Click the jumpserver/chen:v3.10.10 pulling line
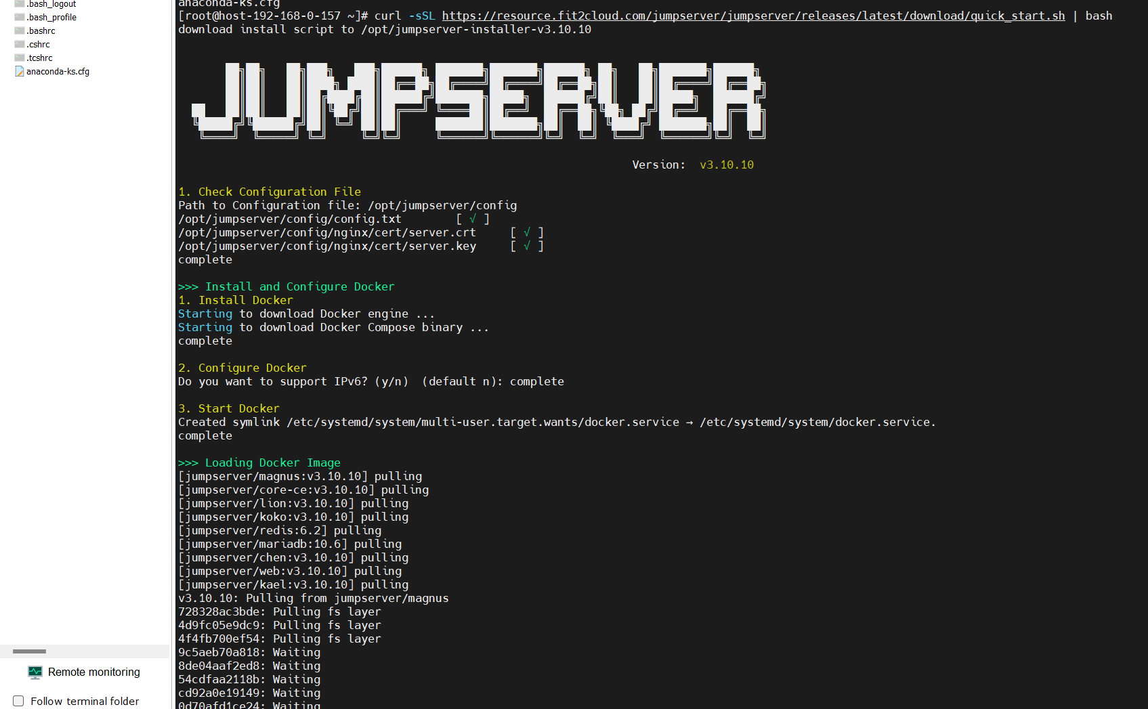The height and width of the screenshot is (709, 1148). [293, 557]
